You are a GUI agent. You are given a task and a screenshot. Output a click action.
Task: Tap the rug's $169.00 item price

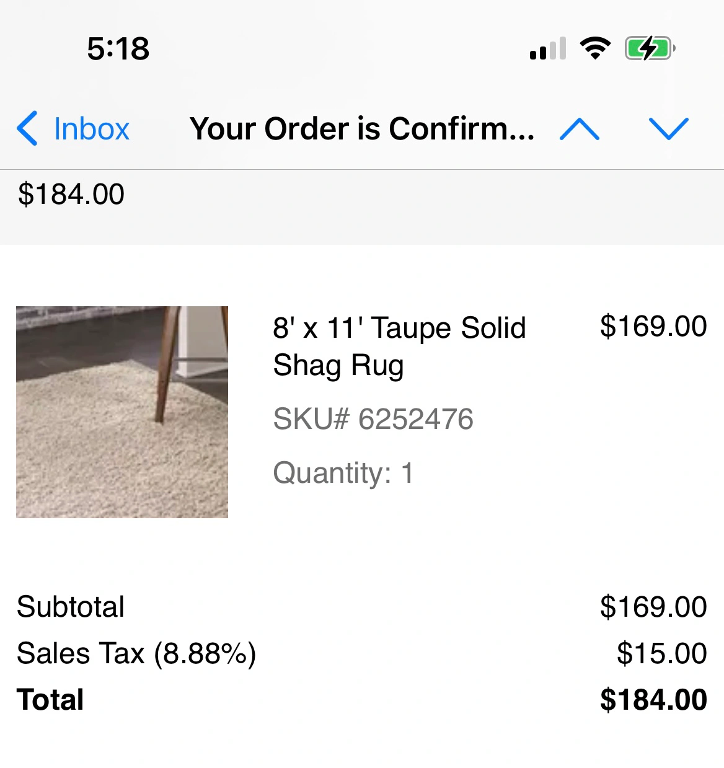click(x=653, y=326)
